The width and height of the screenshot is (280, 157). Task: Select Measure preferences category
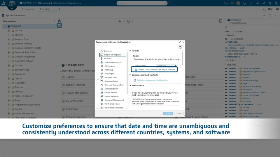click(x=108, y=58)
